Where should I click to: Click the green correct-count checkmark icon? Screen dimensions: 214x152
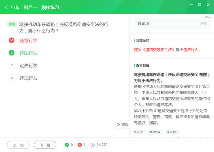tap(67, 145)
